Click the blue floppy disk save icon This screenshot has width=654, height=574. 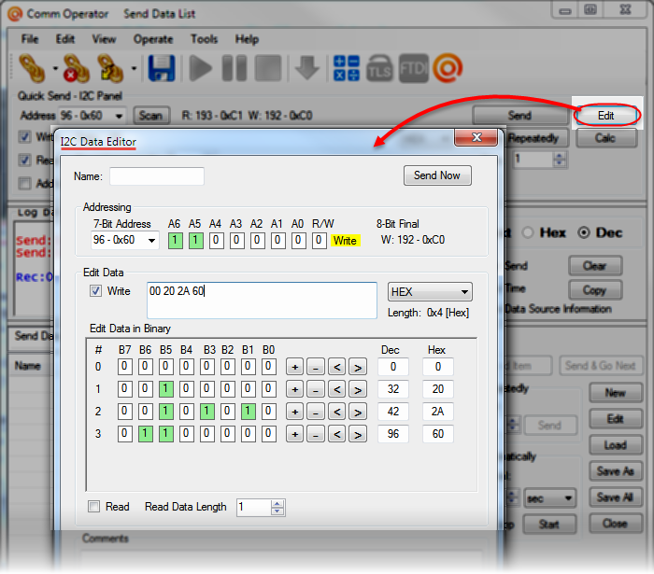coord(162,68)
